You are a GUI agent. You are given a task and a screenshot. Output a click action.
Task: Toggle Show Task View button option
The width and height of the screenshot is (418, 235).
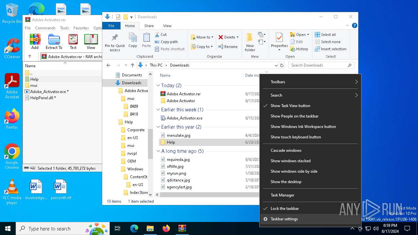310,106
